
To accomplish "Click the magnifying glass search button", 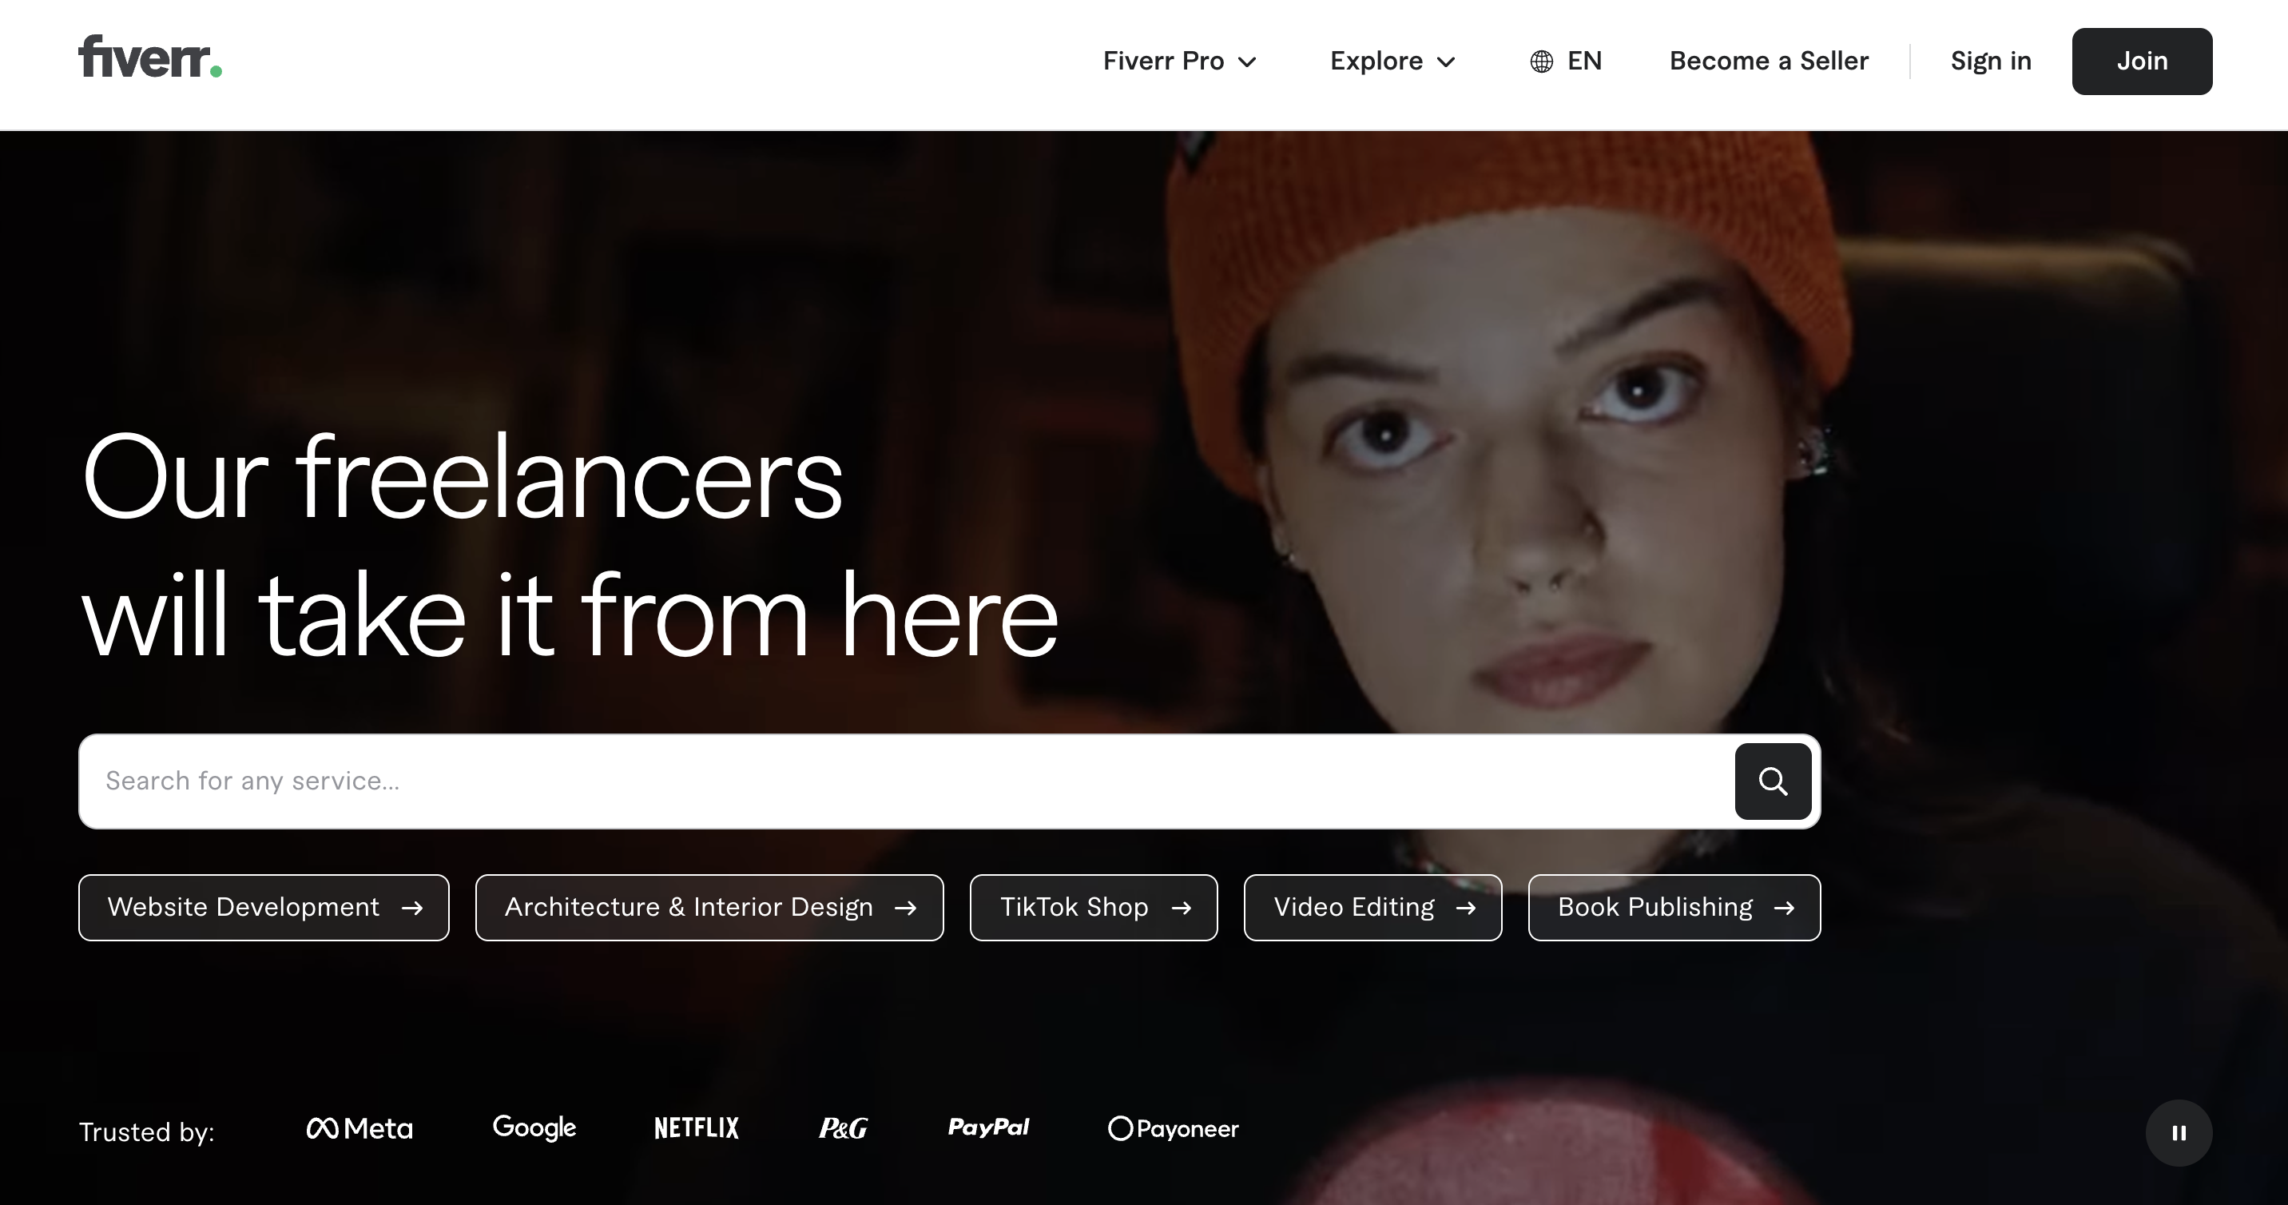I will (1773, 781).
